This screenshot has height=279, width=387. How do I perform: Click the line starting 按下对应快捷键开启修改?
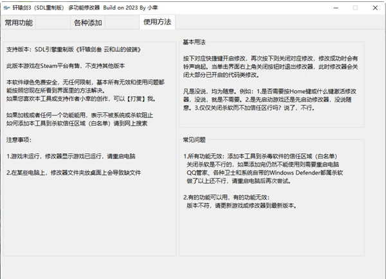(271, 58)
